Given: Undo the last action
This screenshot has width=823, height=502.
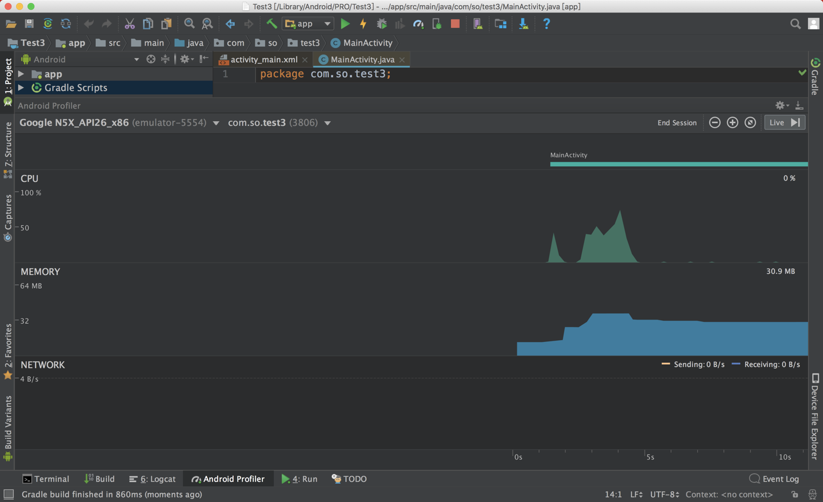Looking at the screenshot, I should click(89, 24).
